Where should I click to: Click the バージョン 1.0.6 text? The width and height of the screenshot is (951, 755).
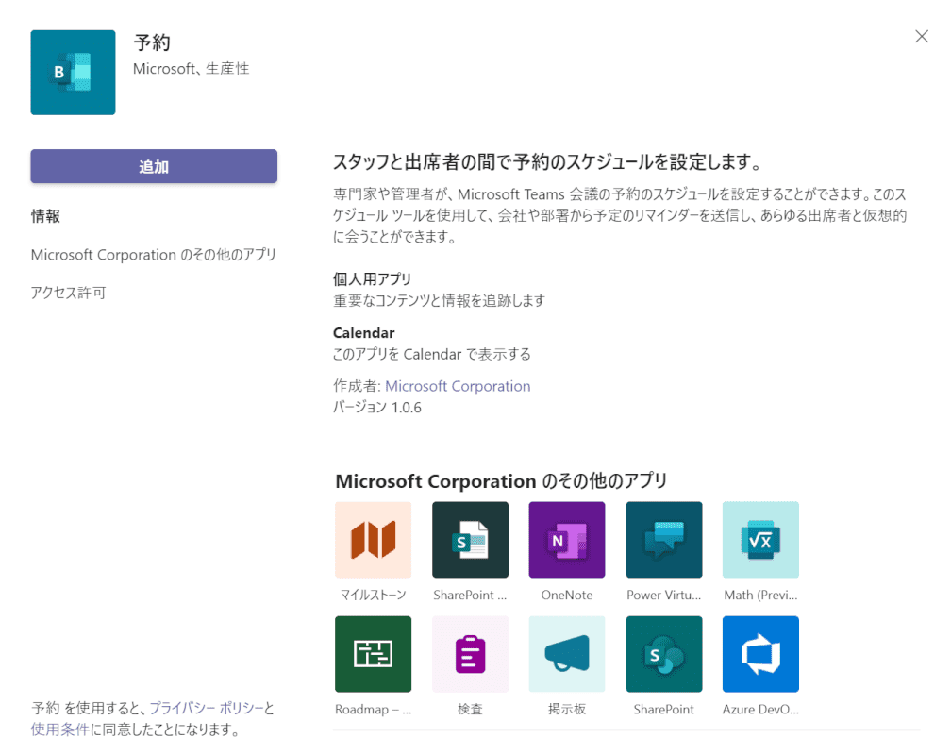[x=377, y=408]
